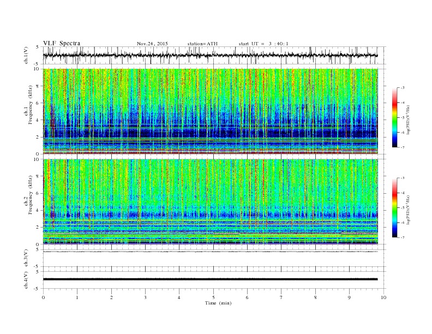The image size is (432, 334).
Task: Click the date label "Nov.24, 2015"
Action: click(152, 44)
